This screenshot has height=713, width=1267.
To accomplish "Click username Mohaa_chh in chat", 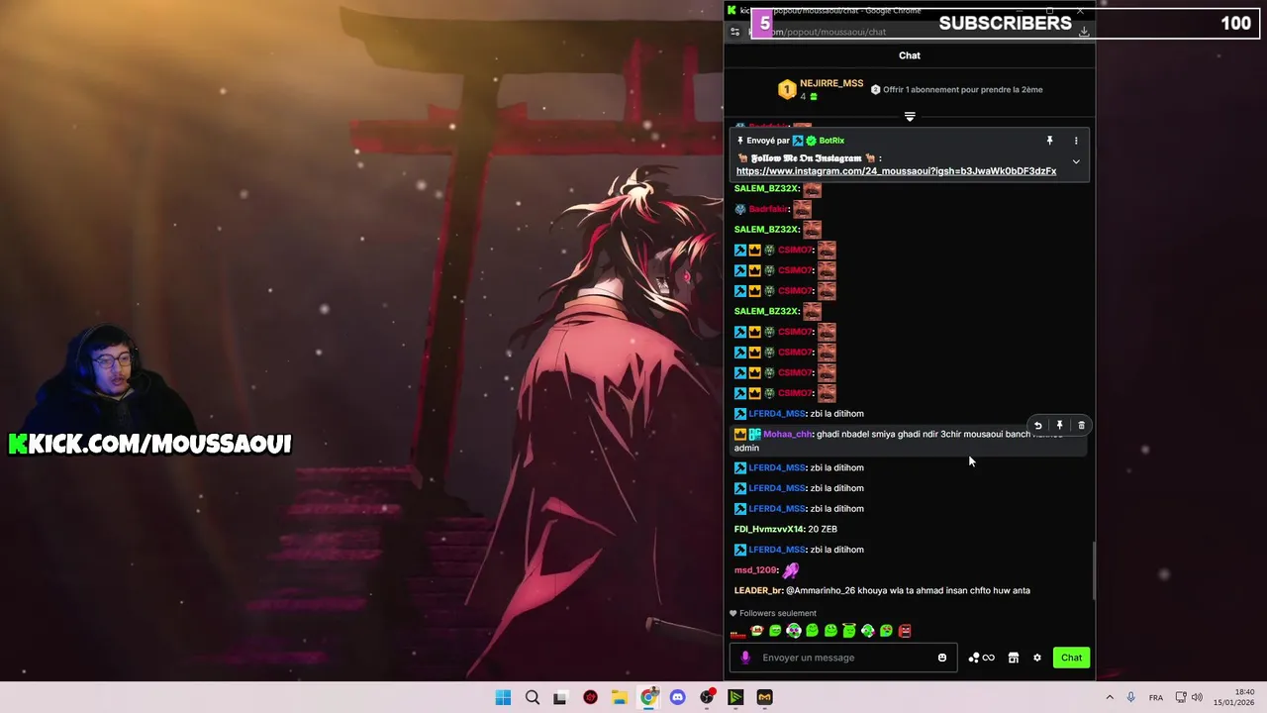I will [x=788, y=434].
